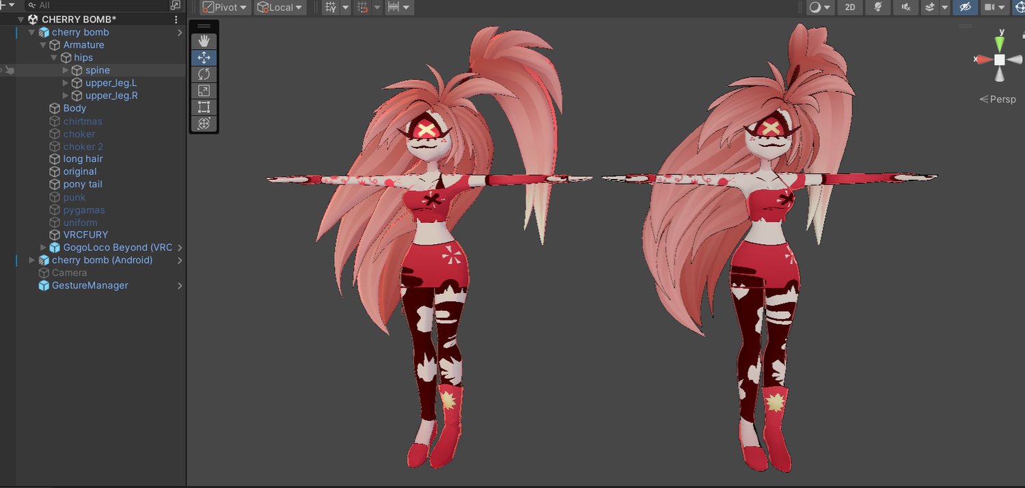Expand GogoLoco Beyond prefab
The image size is (1025, 488).
pyautogui.click(x=43, y=247)
